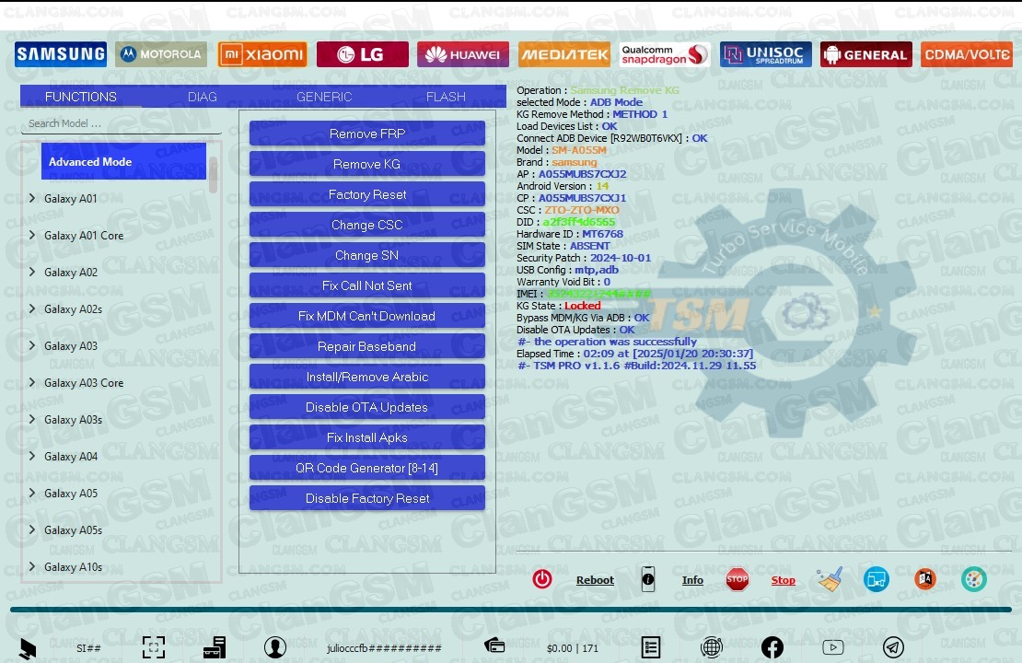Click the Remove FRP button

tap(367, 134)
